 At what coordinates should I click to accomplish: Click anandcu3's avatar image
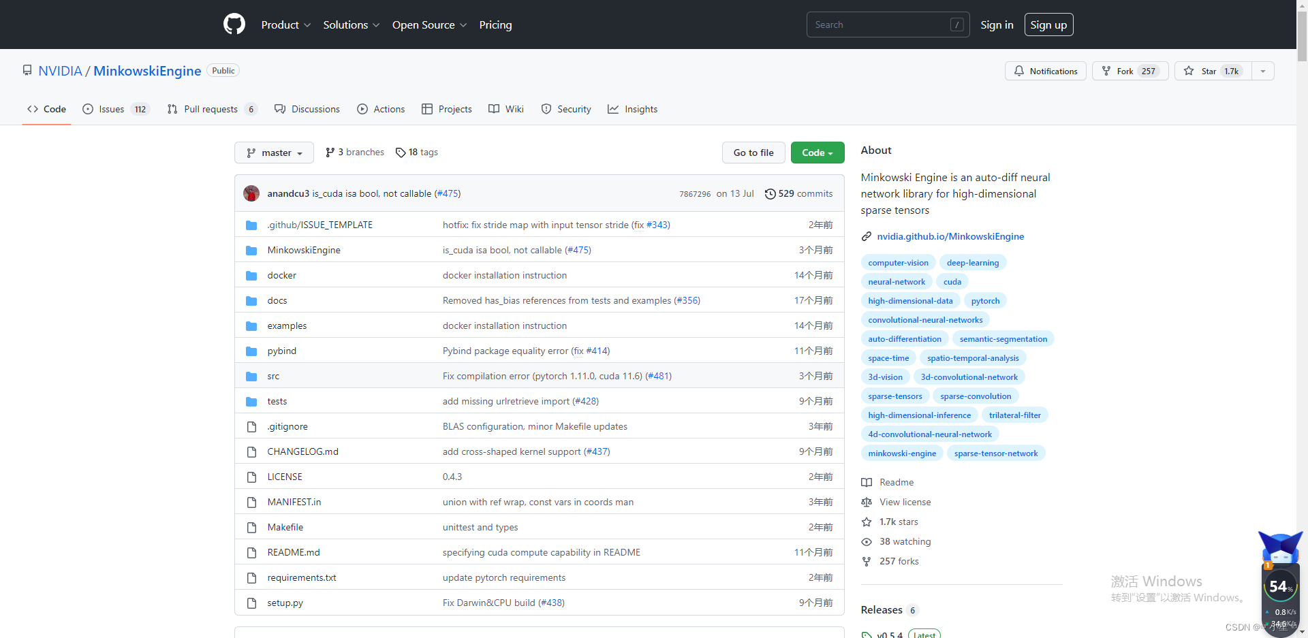251,193
